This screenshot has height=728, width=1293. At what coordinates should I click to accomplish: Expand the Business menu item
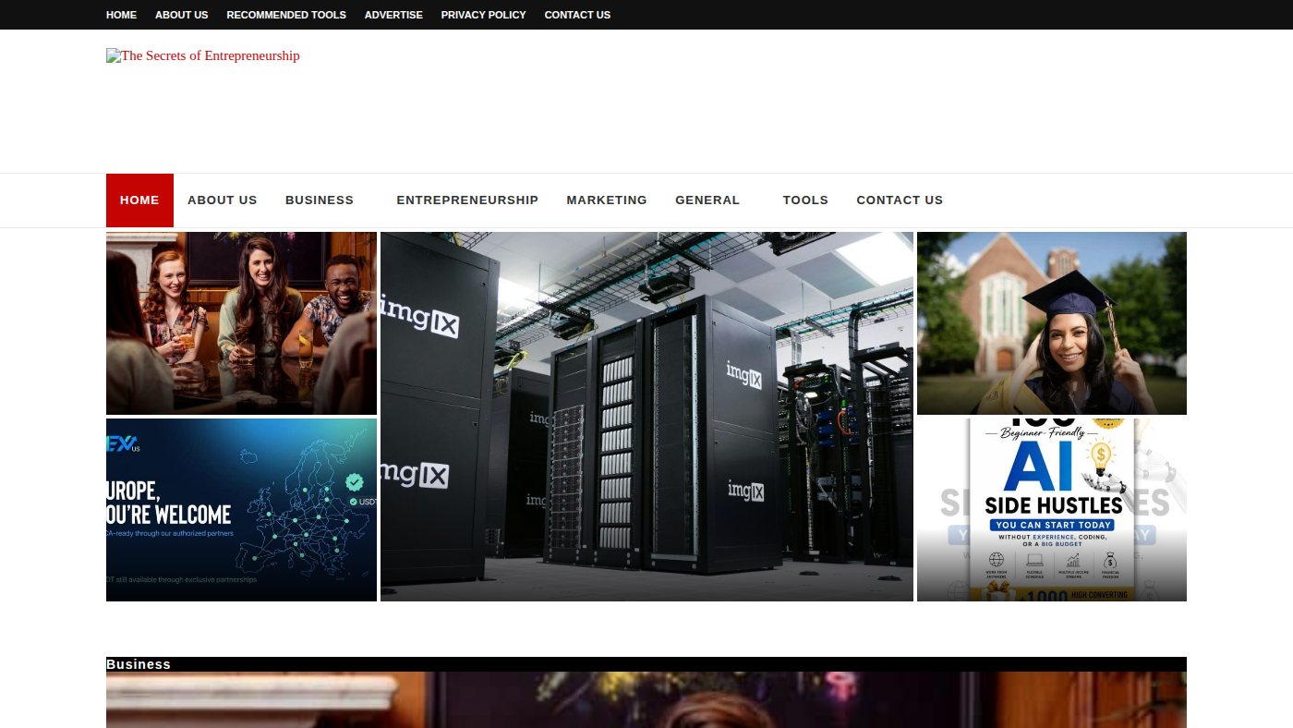point(320,200)
